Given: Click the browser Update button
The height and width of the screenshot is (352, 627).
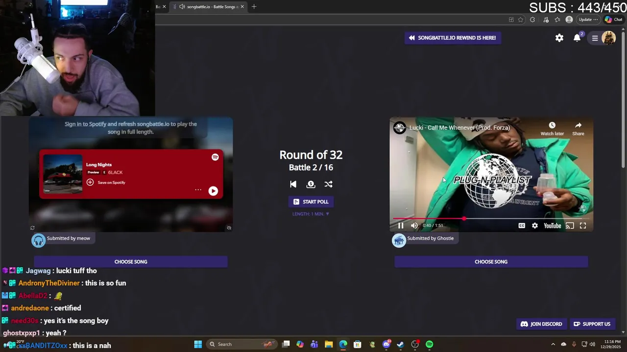Looking at the screenshot, I should (588, 20).
